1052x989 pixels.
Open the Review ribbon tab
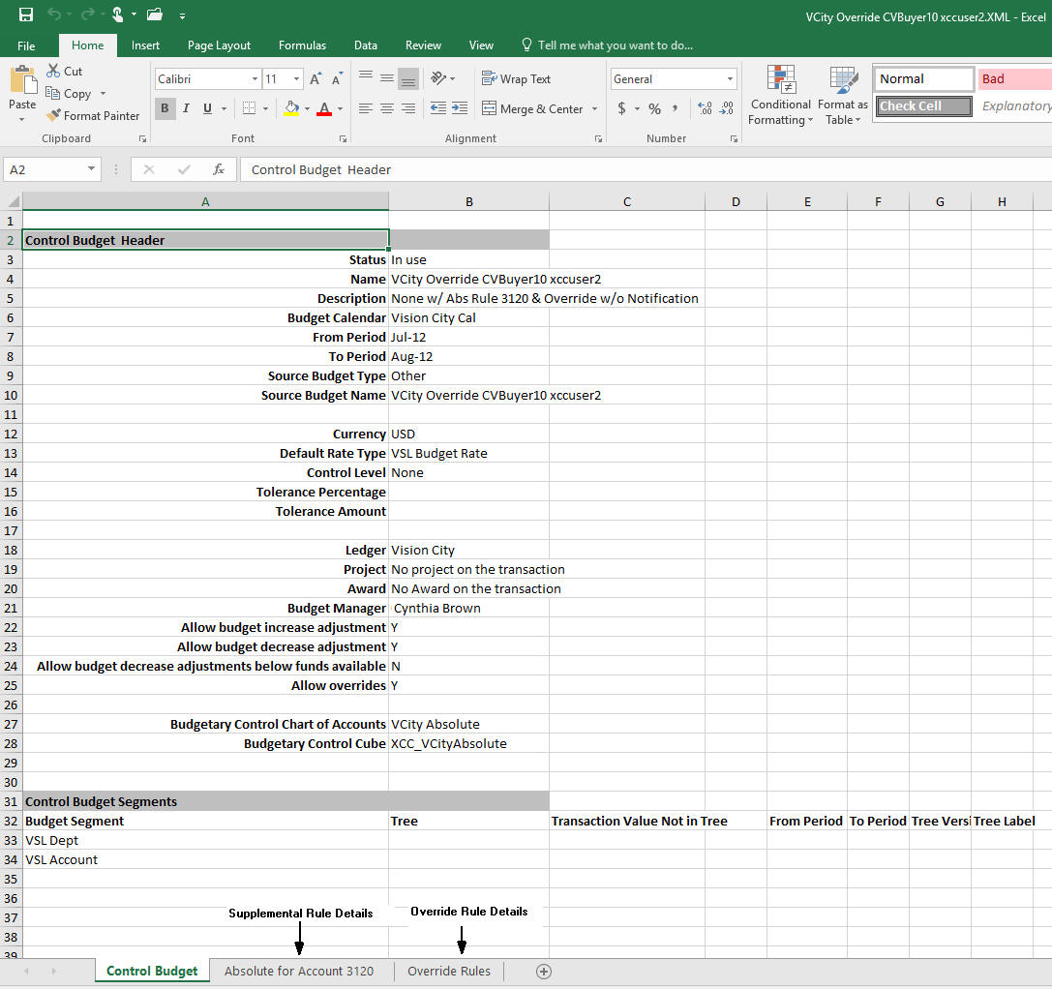coord(423,45)
